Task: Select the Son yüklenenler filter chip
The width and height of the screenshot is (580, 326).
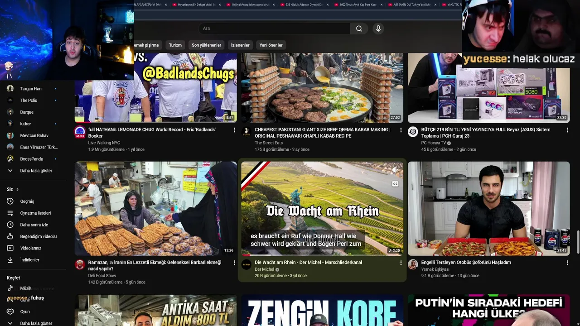Action: (206, 45)
